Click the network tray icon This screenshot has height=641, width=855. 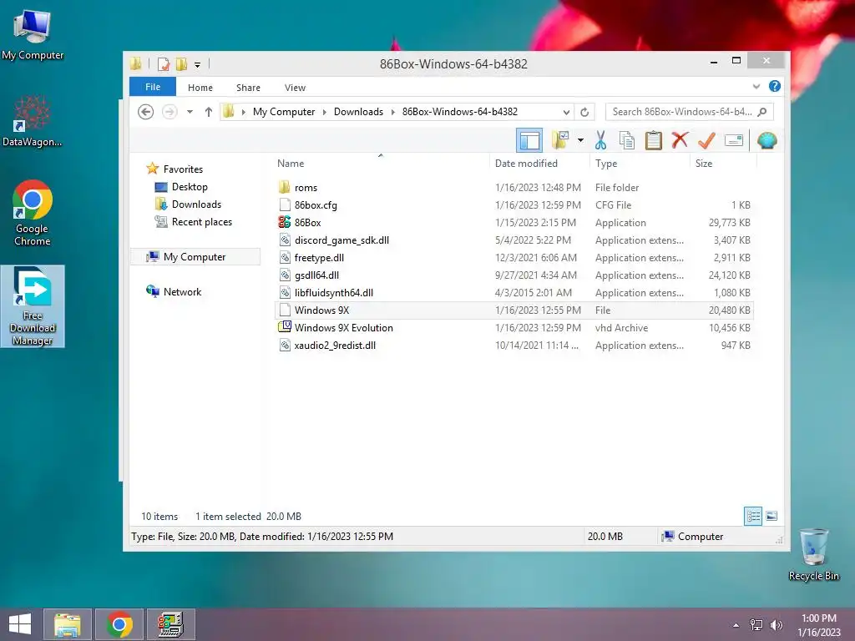(756, 625)
